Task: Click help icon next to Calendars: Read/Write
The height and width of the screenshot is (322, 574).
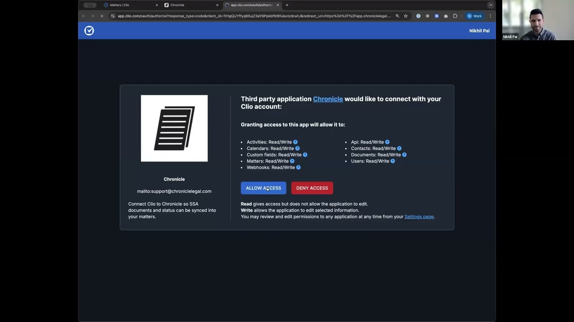Action: [x=297, y=148]
